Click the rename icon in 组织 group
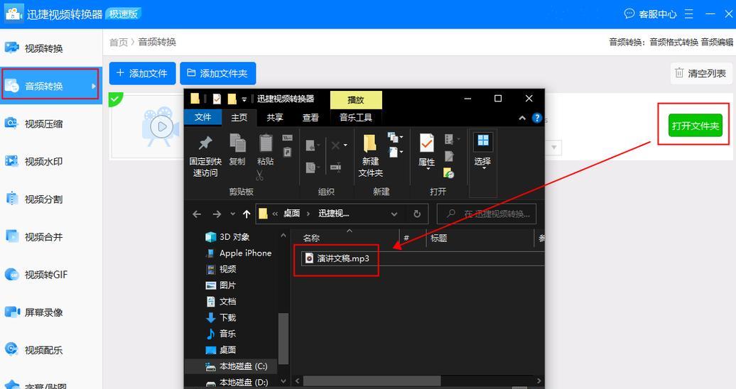The width and height of the screenshot is (736, 389). tap(336, 167)
